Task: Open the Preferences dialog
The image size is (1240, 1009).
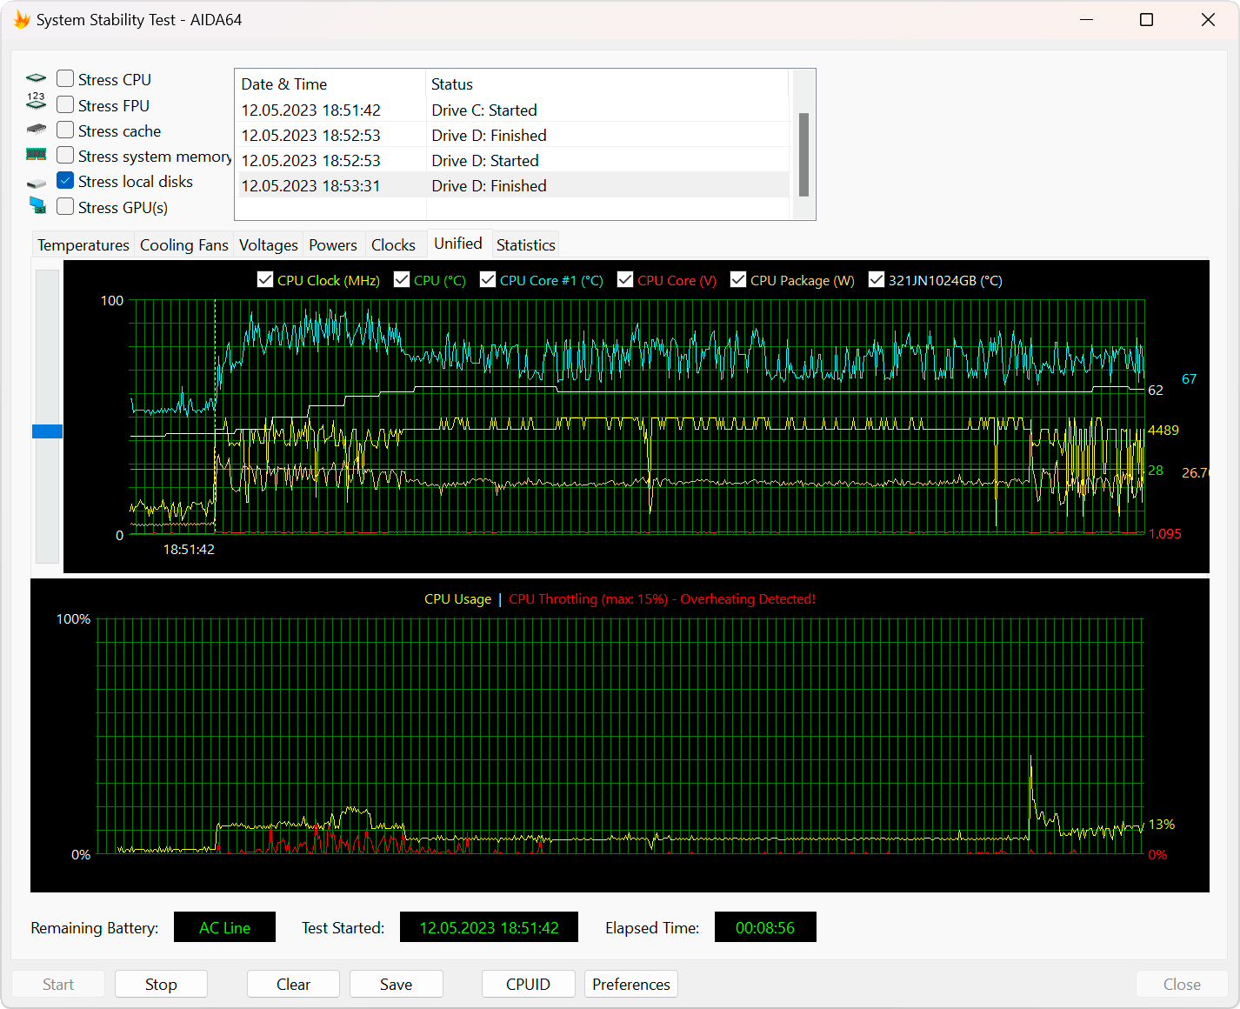Action: click(631, 984)
